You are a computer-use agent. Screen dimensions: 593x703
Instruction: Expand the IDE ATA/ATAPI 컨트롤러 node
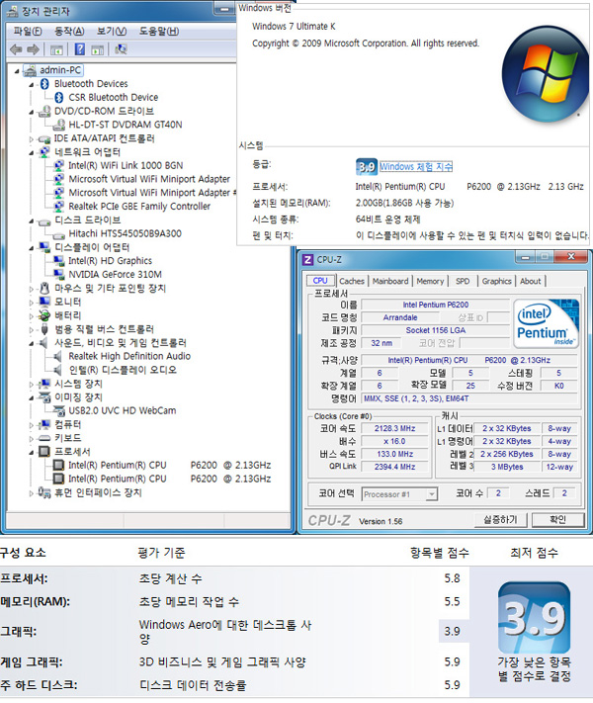[x=32, y=138]
